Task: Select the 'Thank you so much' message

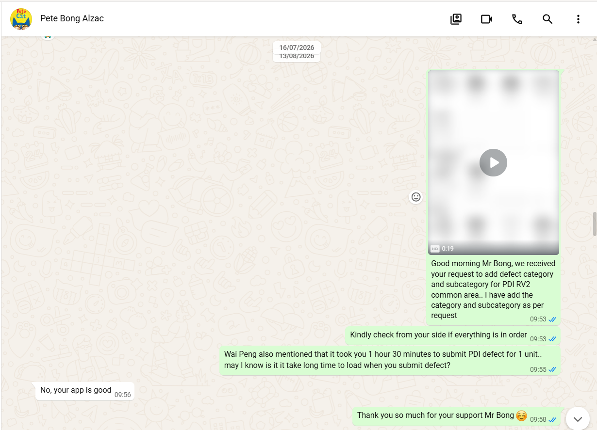Action: [456, 416]
